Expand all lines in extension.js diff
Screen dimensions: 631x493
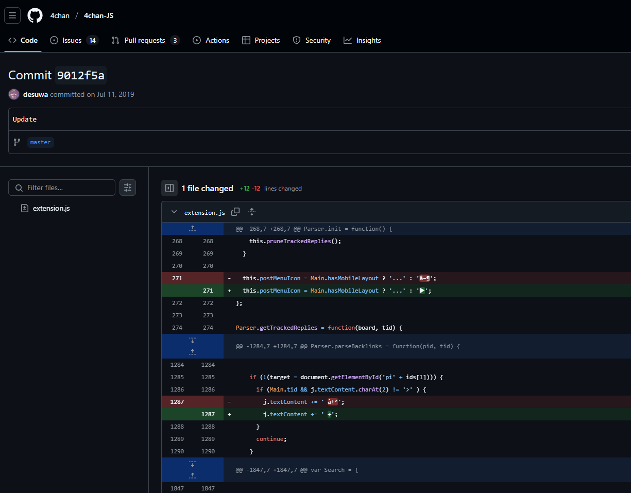pos(252,212)
